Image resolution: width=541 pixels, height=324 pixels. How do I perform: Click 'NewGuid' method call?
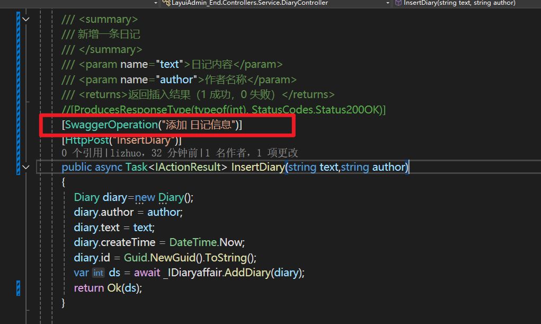[173, 258]
